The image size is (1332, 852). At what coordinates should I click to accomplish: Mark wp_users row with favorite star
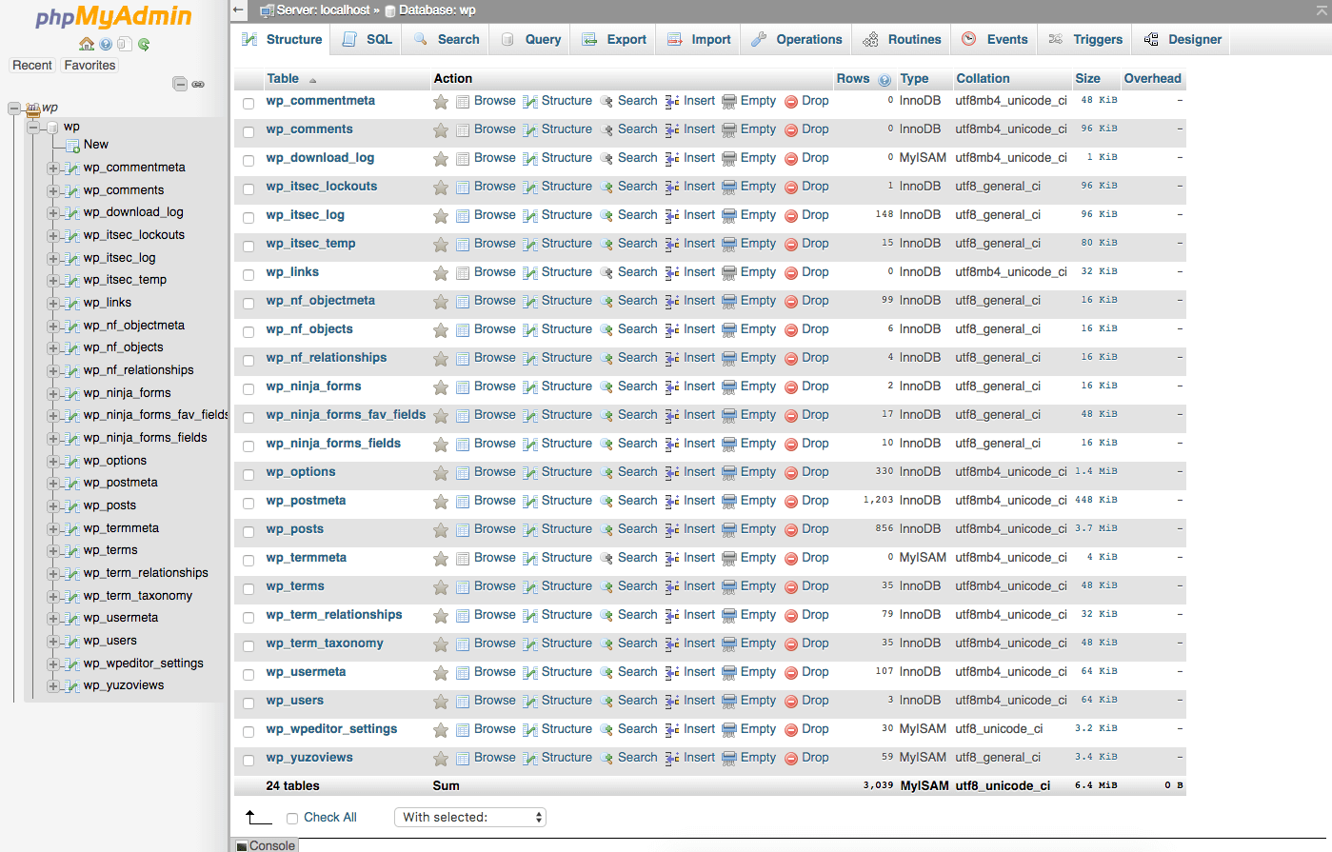point(441,702)
